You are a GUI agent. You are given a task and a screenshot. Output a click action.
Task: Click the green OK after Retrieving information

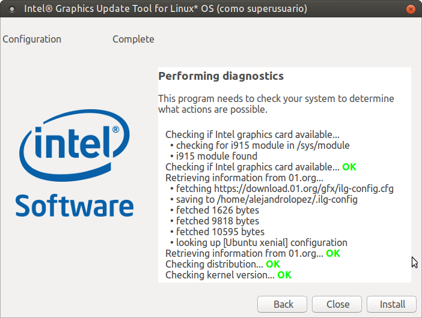point(333,253)
